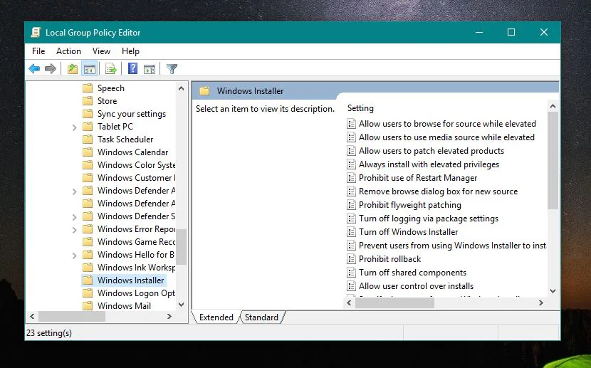Viewport: 591px width, 368px height.
Task: Click the folder icon in Windows Installer header
Action: (x=204, y=91)
